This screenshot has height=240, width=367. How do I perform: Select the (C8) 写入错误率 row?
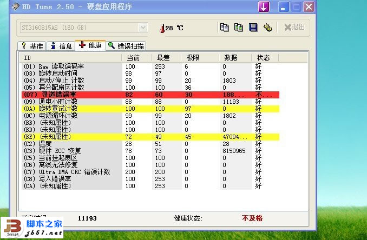pos(150,179)
